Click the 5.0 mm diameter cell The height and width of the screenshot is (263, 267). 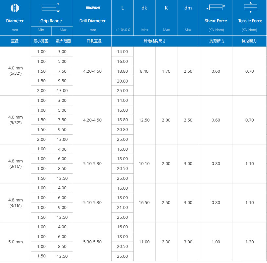[15, 242]
